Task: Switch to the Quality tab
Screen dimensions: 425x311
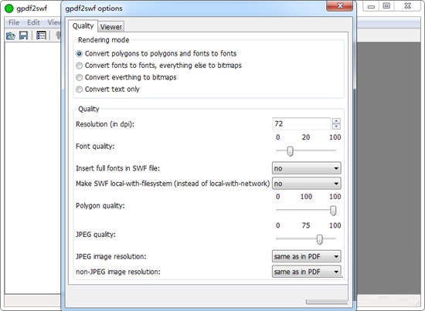Action: pyautogui.click(x=83, y=26)
